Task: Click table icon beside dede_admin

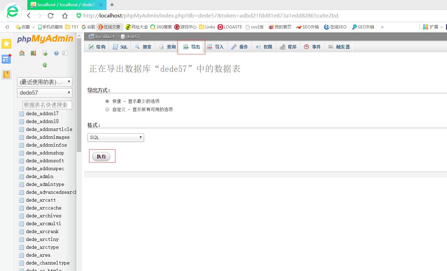Action: [22, 176]
